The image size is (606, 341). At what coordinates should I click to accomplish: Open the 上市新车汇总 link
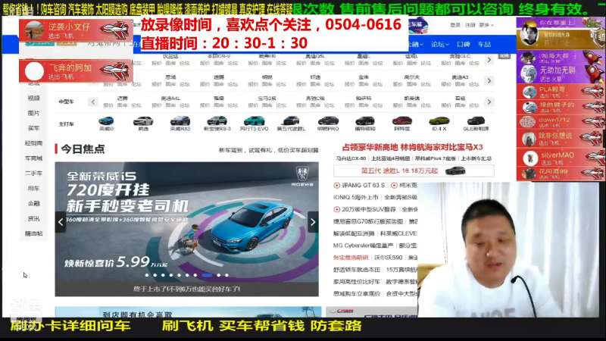click(x=476, y=158)
